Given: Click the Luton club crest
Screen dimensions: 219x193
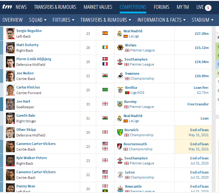Looking at the screenshot, I should pos(120,175).
